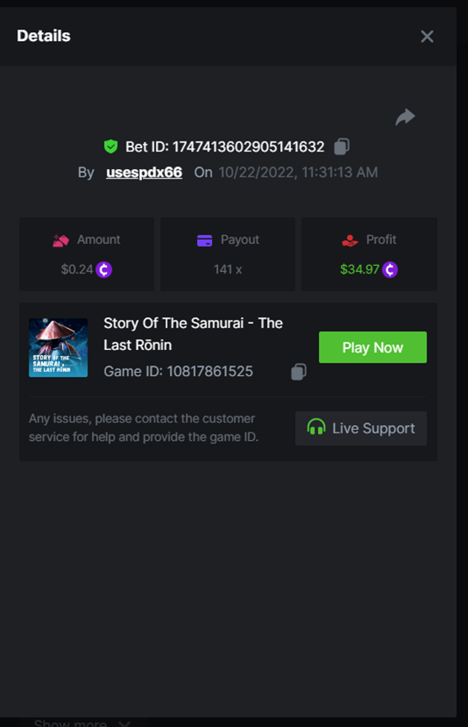Expand the Show more section
The image size is (468, 727).
tap(82, 722)
